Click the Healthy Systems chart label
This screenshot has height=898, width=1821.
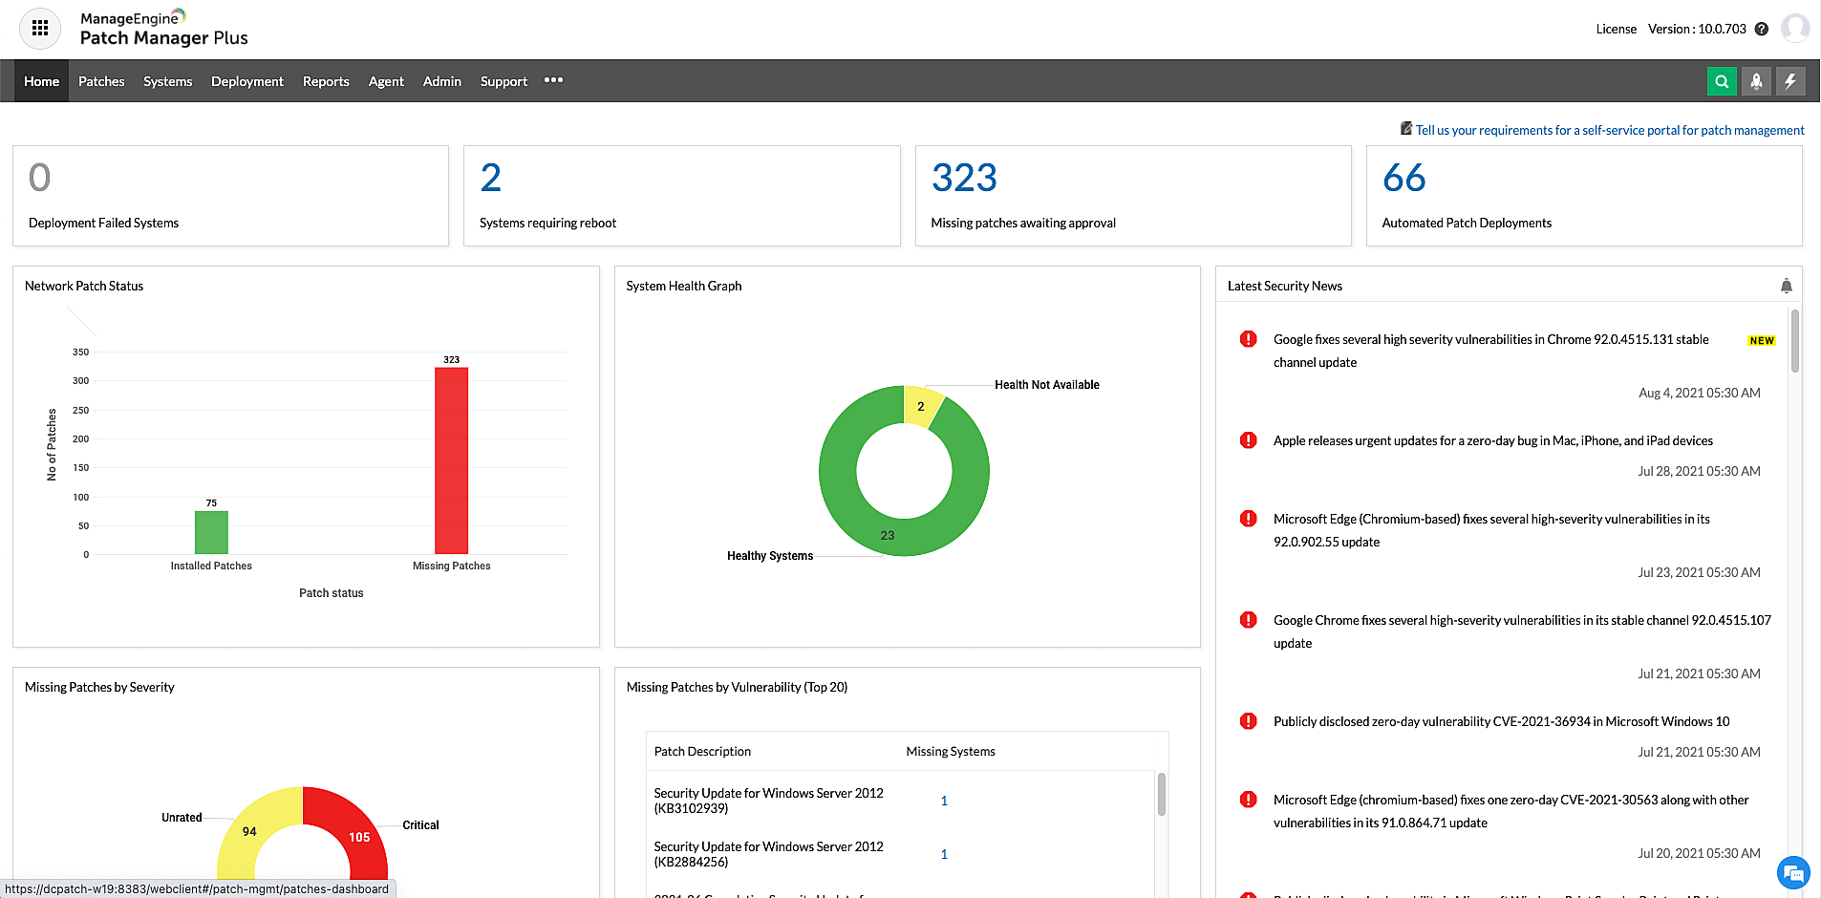770,556
